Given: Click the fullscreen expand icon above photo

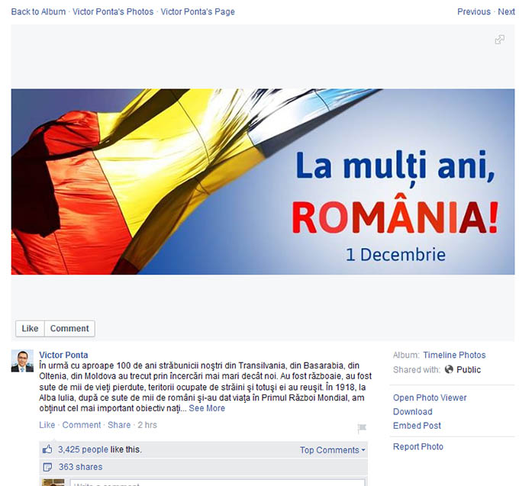Looking at the screenshot, I should (x=499, y=40).
